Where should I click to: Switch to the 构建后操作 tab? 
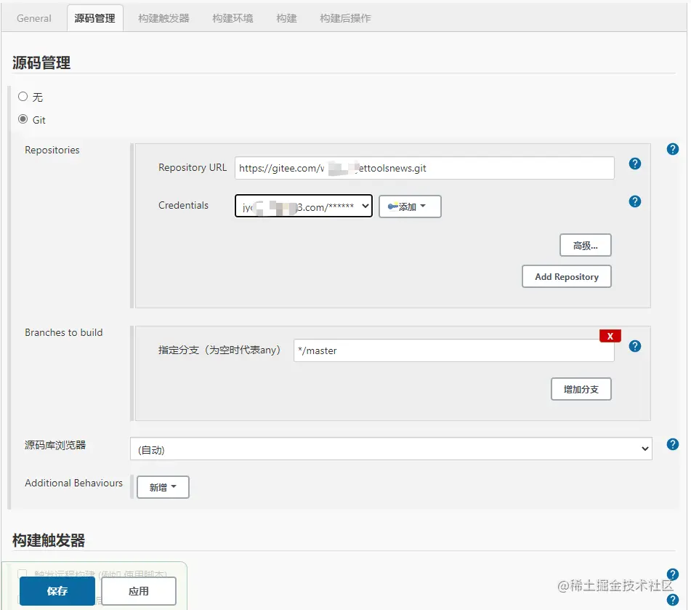[345, 18]
